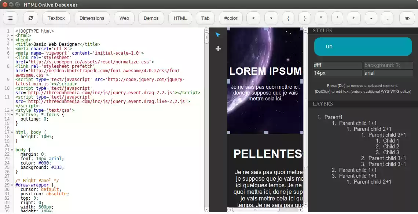418x214 pixels.
Task: Click the refresh icon in the toolbar
Action: (30, 18)
